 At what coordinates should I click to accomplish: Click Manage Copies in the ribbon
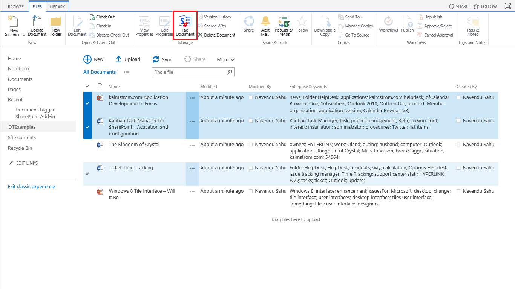[x=356, y=26]
